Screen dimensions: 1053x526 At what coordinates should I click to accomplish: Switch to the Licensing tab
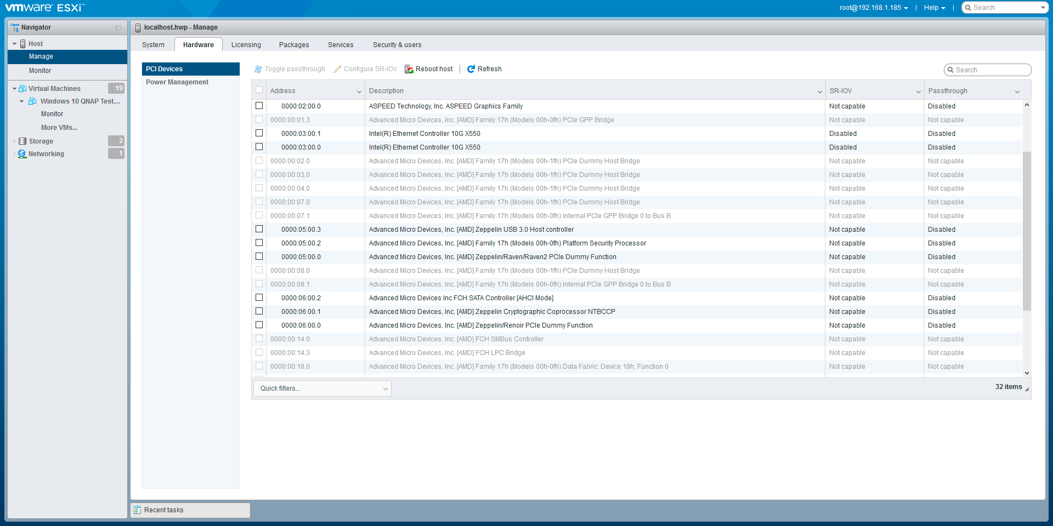click(x=246, y=45)
